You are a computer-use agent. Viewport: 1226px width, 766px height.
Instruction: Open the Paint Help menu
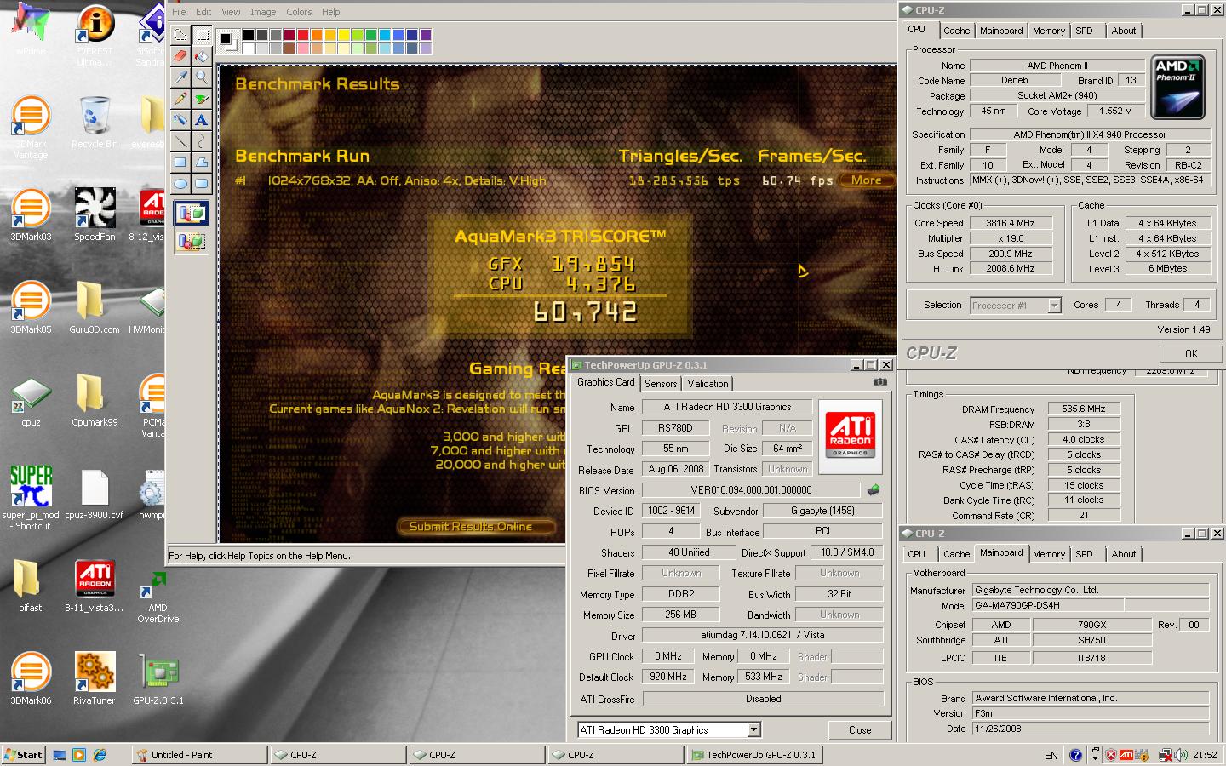(331, 12)
